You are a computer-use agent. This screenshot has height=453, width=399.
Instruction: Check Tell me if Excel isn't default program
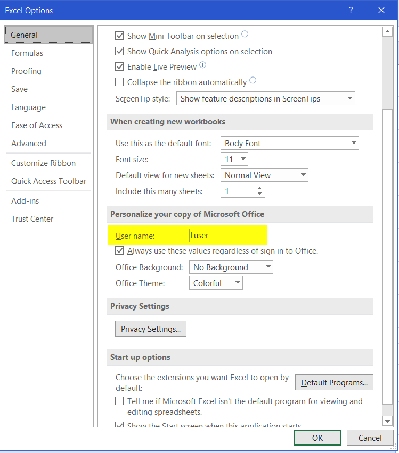(x=119, y=401)
